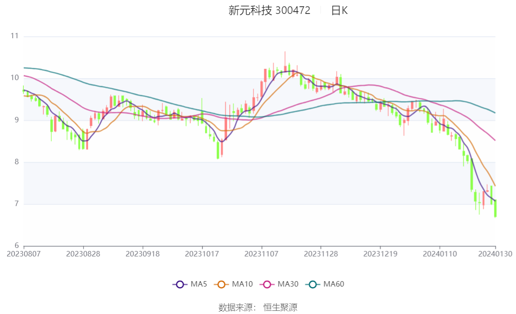
Task: Select the 20231017 date axis label
Action: (x=202, y=254)
